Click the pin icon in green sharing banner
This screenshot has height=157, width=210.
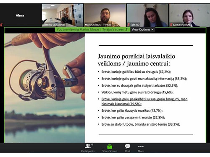(x=126, y=30)
